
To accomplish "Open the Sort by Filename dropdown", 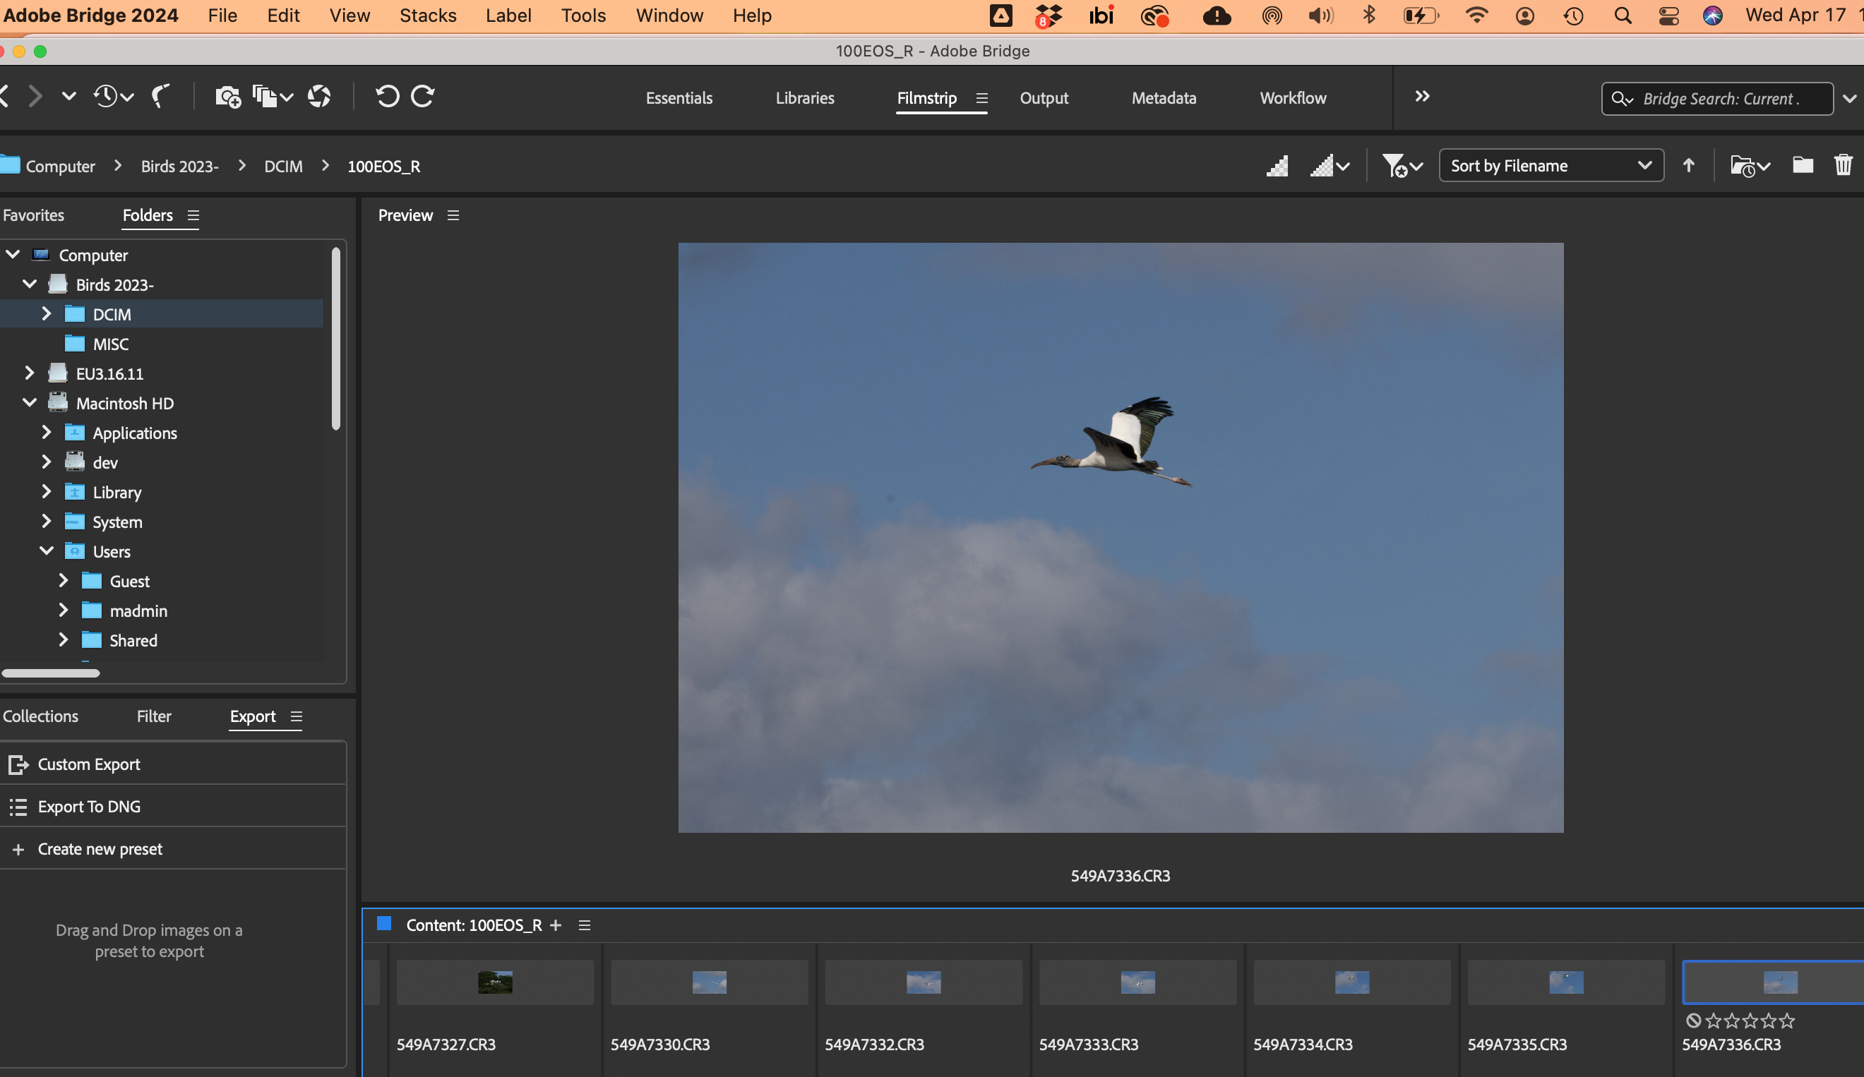I will click(1551, 166).
